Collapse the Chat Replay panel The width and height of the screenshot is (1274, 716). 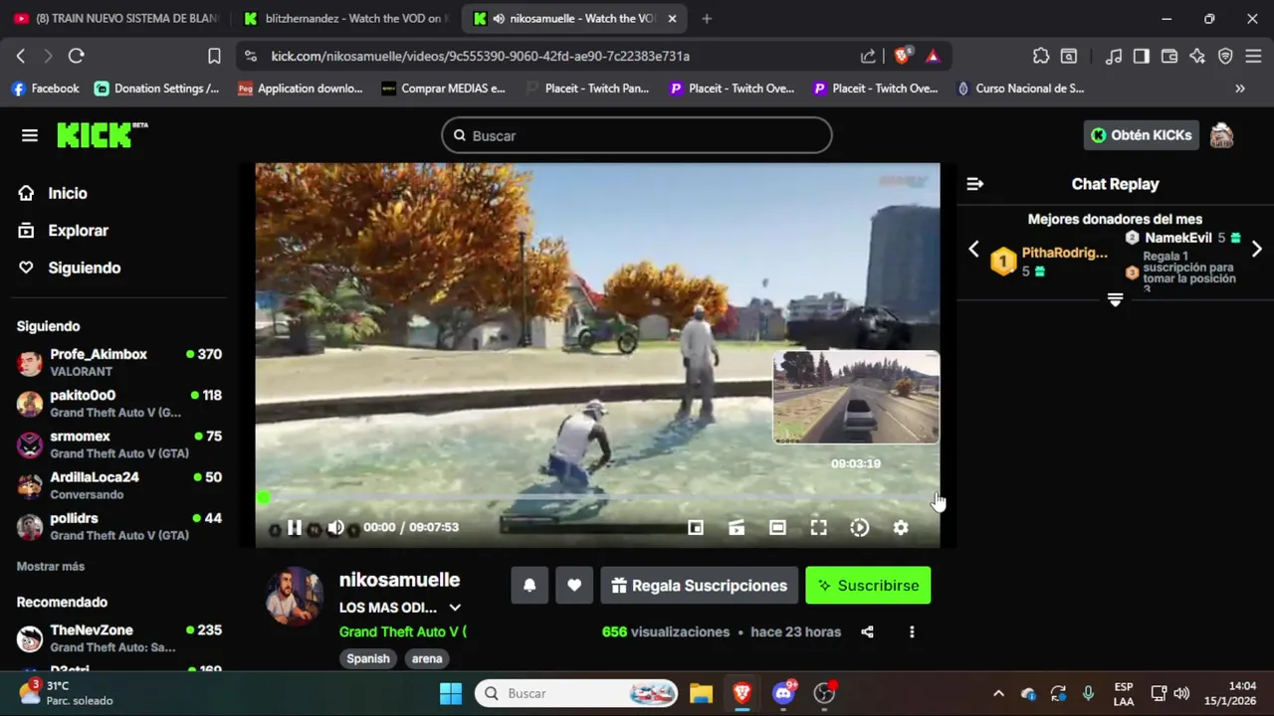tap(974, 184)
